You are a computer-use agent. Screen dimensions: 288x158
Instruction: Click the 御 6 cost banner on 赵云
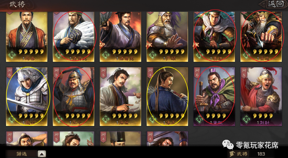click(9, 73)
